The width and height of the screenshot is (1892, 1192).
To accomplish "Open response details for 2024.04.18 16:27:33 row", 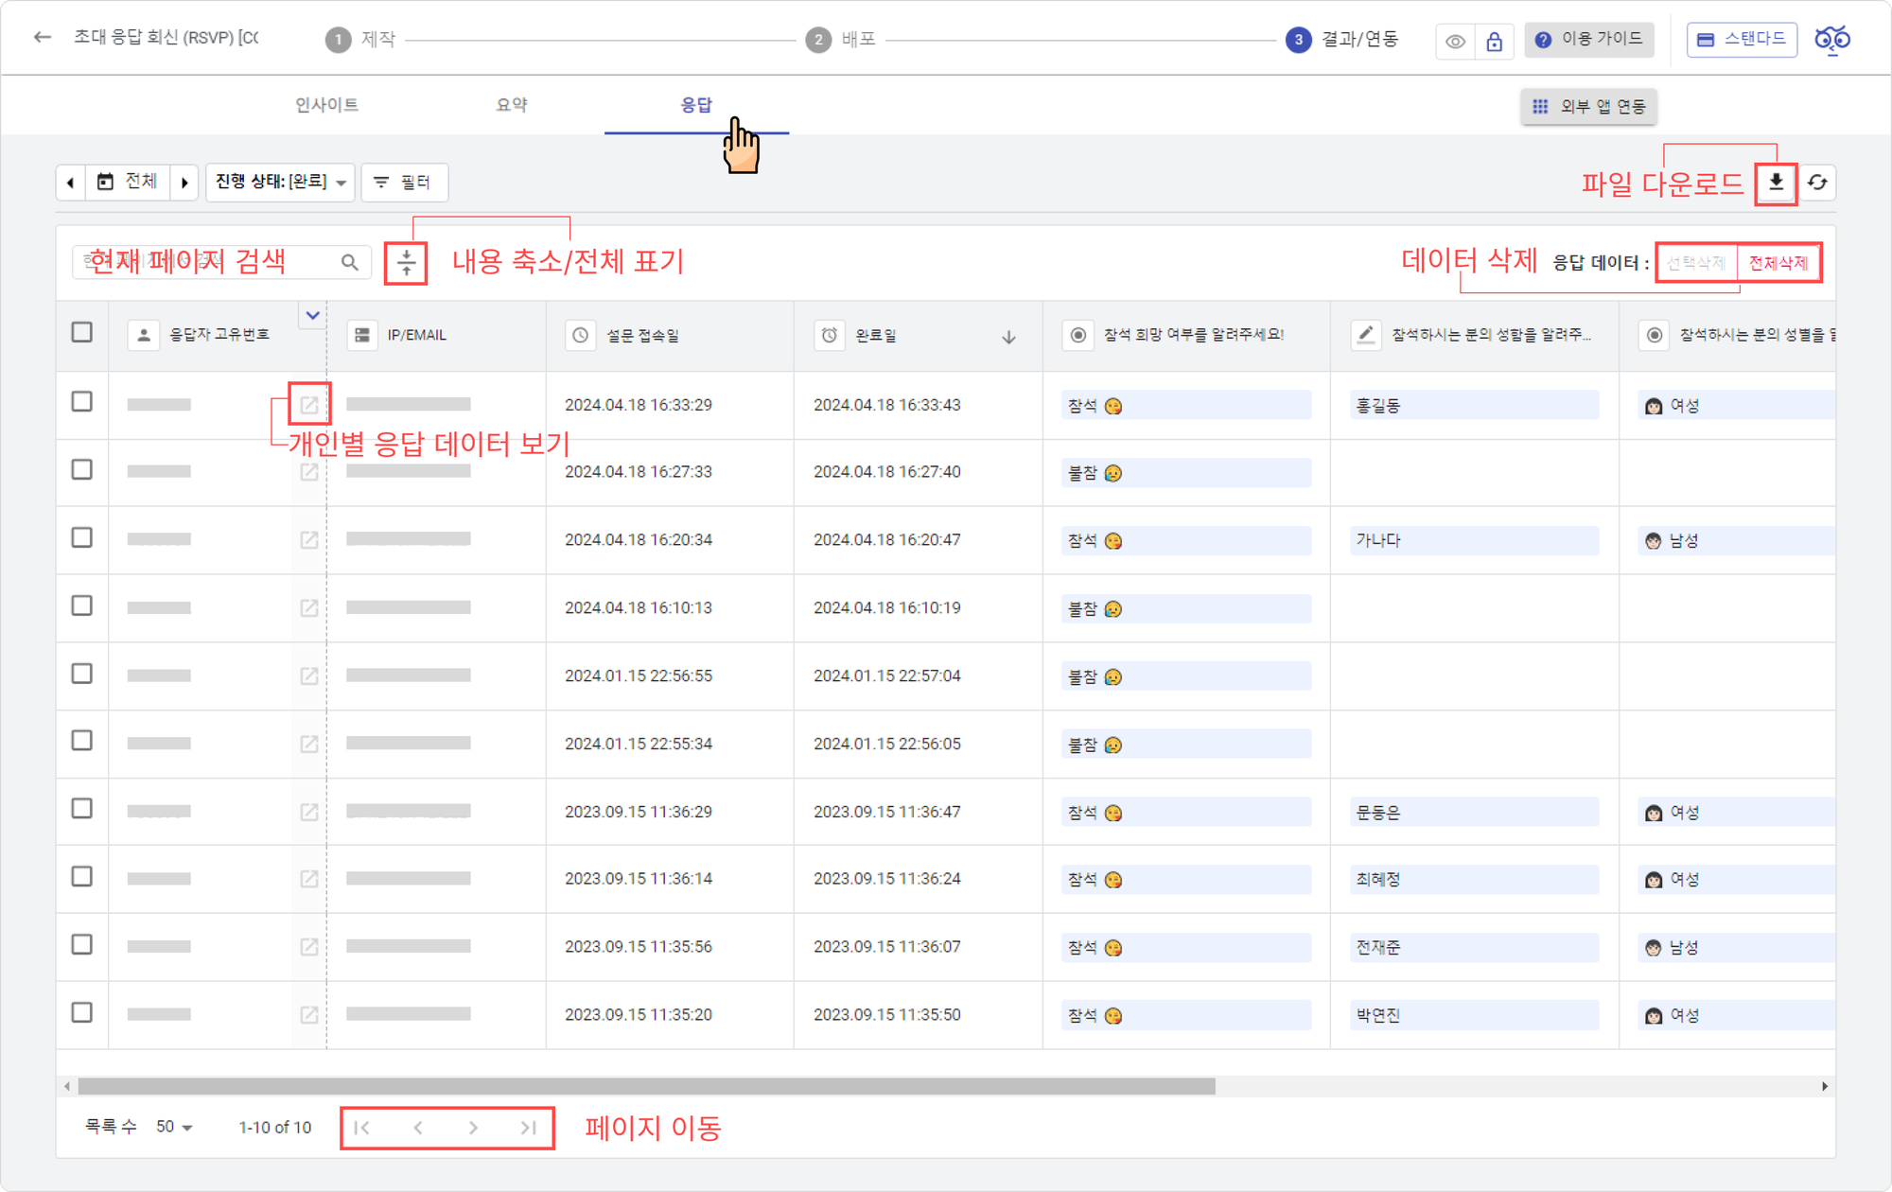I will tap(309, 471).
